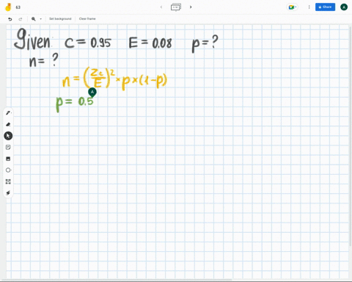
Task: Click the zoom magnifier icon
Action: click(x=34, y=19)
